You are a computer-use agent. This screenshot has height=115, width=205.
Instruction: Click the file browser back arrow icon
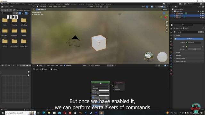pyautogui.click(x=2, y=10)
